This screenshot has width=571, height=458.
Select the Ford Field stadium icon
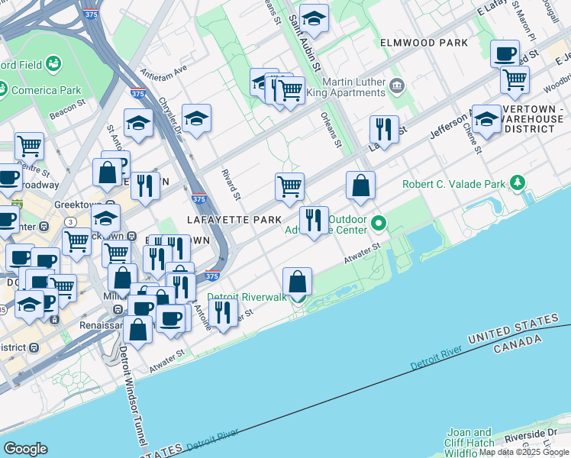pyautogui.click(x=53, y=63)
